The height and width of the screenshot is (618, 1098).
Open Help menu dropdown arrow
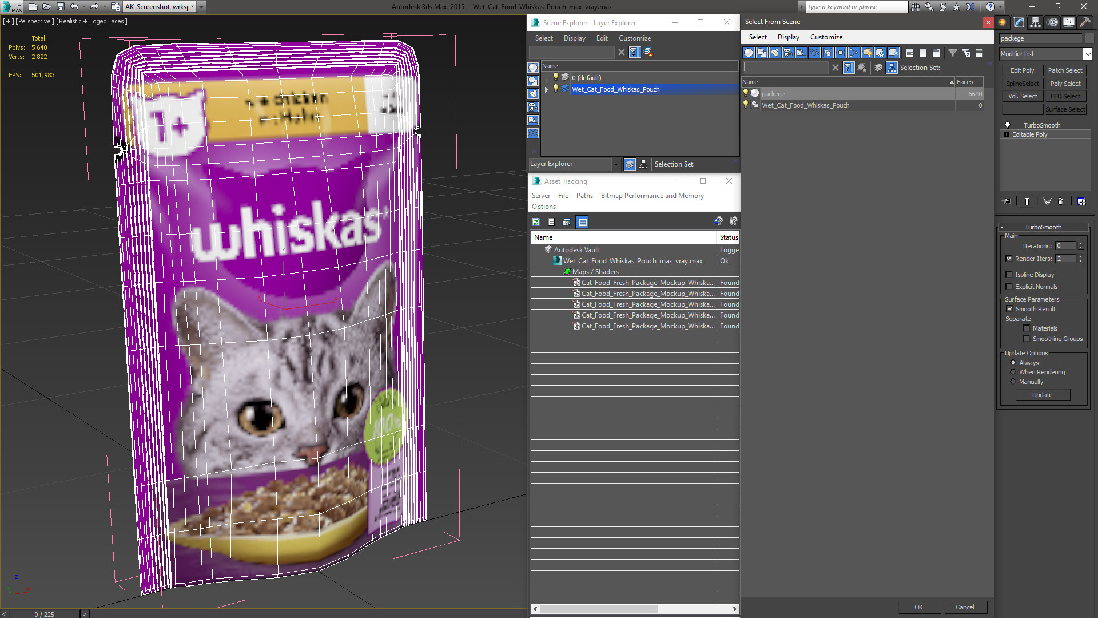(x=999, y=7)
